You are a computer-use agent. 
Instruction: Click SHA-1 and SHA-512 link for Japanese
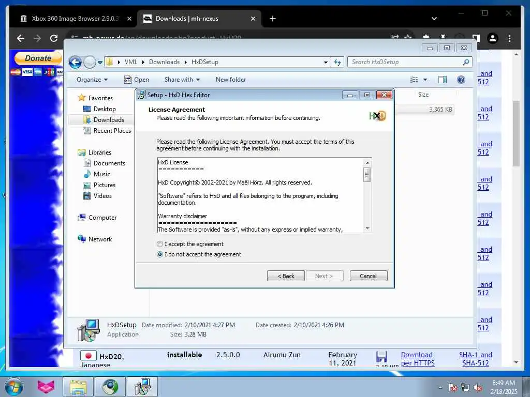(x=476, y=359)
